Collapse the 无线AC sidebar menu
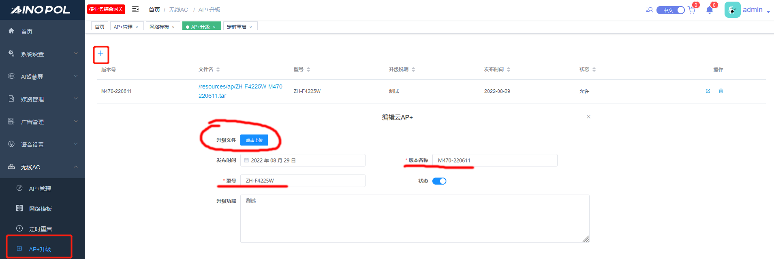The image size is (774, 259). (x=43, y=167)
